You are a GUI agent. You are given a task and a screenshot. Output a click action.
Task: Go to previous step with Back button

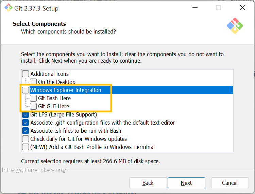148,183
